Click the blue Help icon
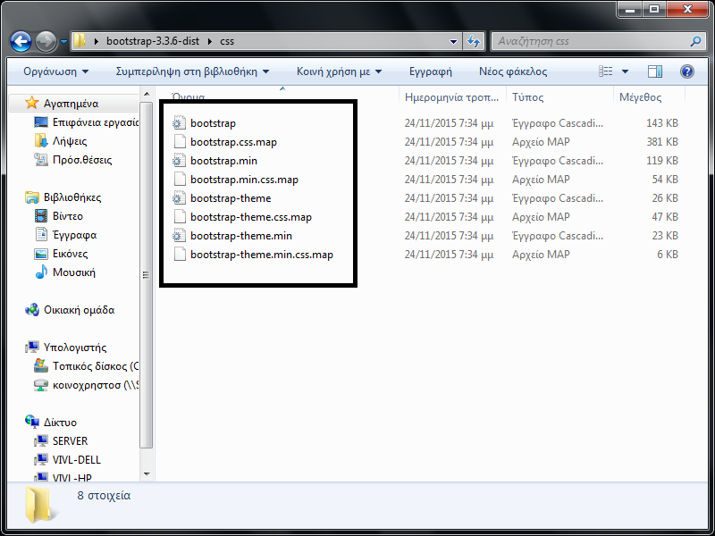Image resolution: width=715 pixels, height=536 pixels. (x=686, y=71)
